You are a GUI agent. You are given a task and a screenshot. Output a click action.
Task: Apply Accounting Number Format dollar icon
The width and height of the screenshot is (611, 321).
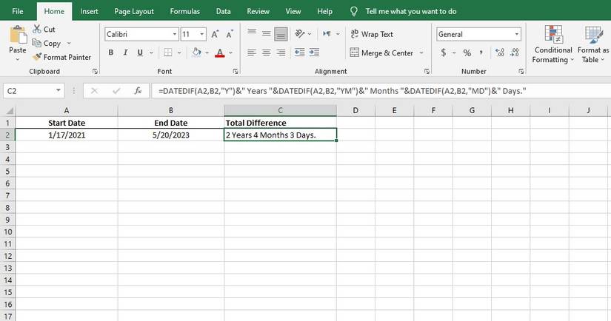444,53
